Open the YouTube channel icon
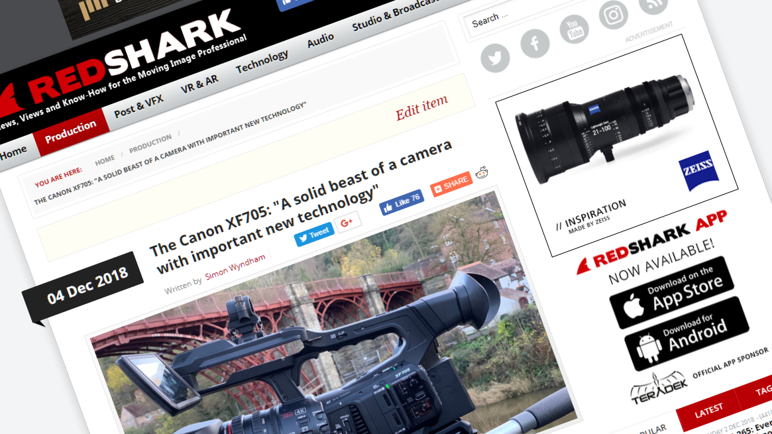 [x=575, y=30]
